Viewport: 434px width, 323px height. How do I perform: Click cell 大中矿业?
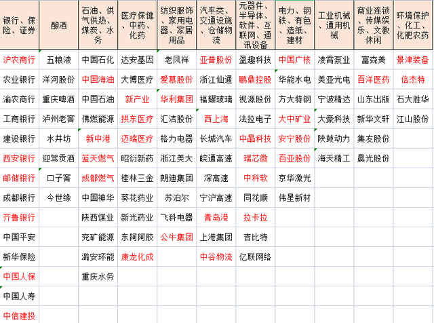295,119
